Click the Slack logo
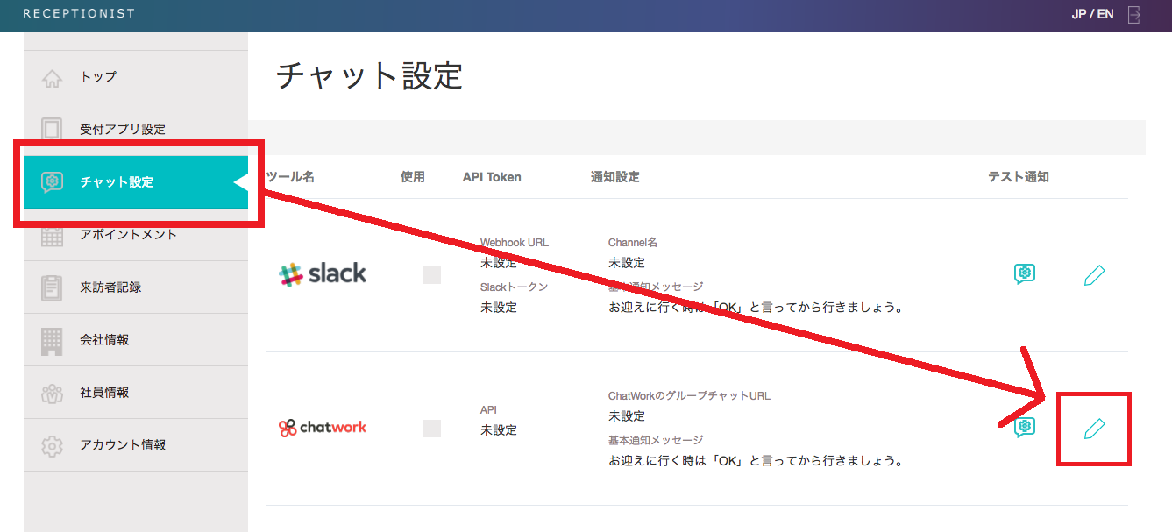 tap(323, 274)
